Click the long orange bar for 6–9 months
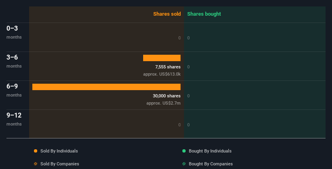 click(106, 87)
